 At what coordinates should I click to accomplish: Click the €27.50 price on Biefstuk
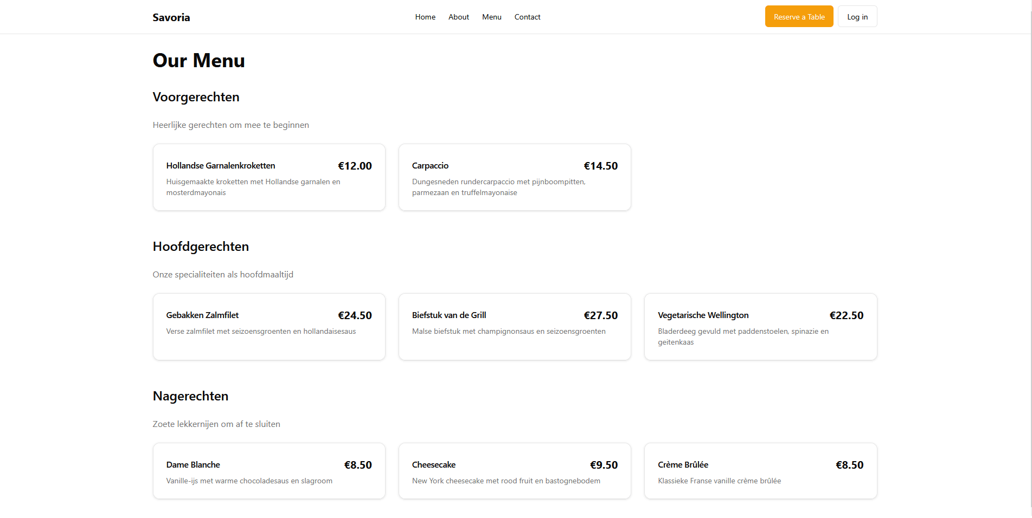coord(600,315)
